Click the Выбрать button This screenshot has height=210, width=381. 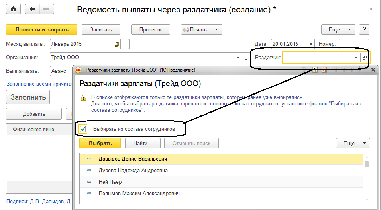click(100, 143)
